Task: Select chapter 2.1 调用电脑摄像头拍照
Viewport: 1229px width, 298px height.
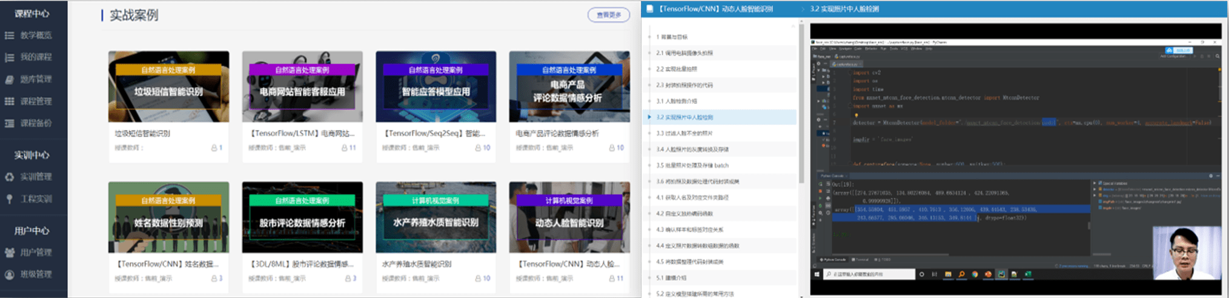Action: pyautogui.click(x=684, y=53)
